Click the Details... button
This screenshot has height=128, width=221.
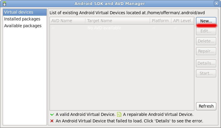(206, 63)
